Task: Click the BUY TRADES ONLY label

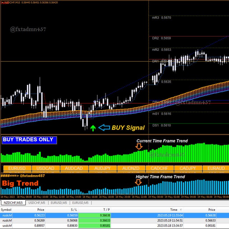Action: pos(29,140)
